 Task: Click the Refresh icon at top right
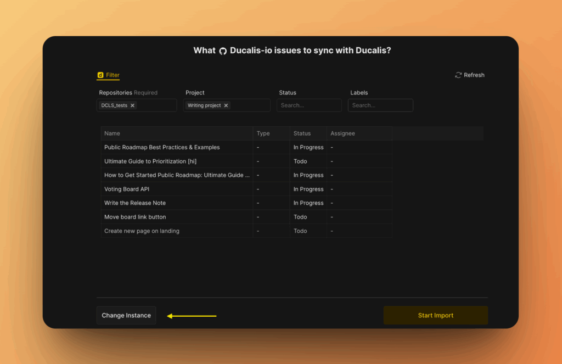458,75
